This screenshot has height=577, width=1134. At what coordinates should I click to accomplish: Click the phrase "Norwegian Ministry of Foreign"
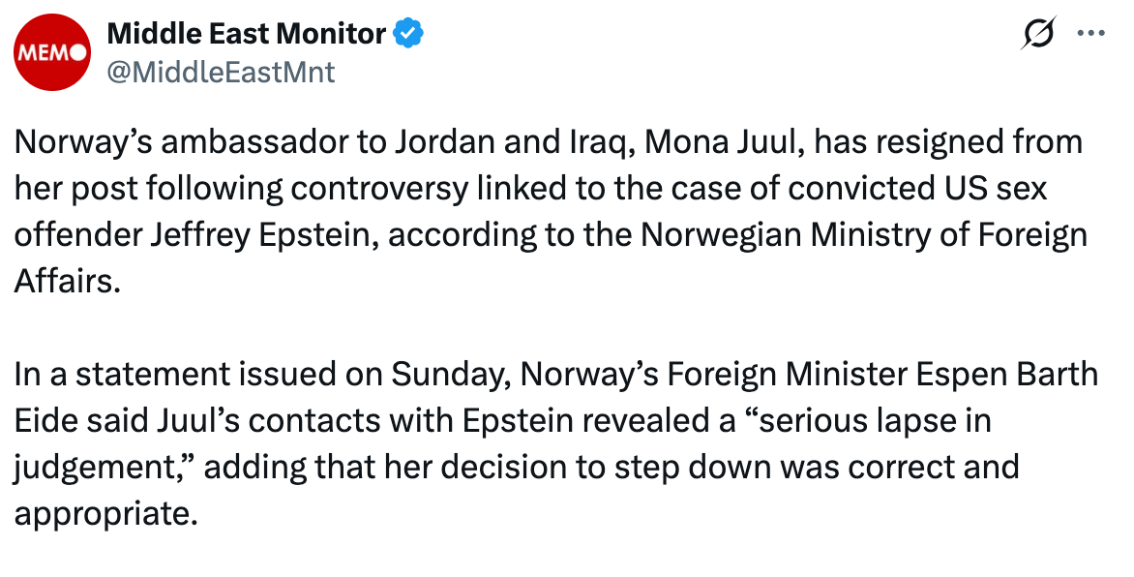[x=864, y=235]
